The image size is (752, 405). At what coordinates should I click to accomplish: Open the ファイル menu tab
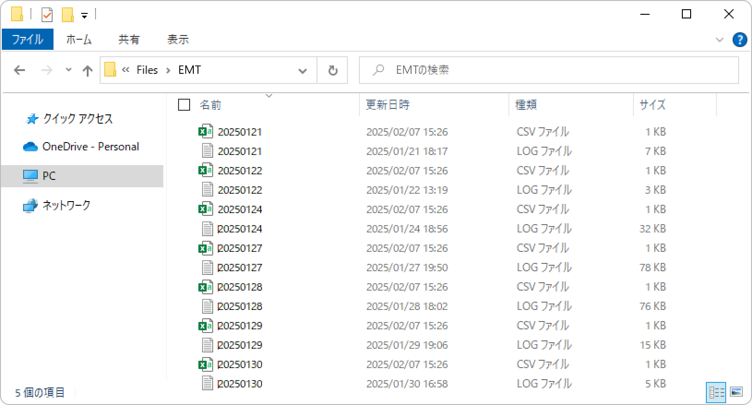pyautogui.click(x=28, y=39)
